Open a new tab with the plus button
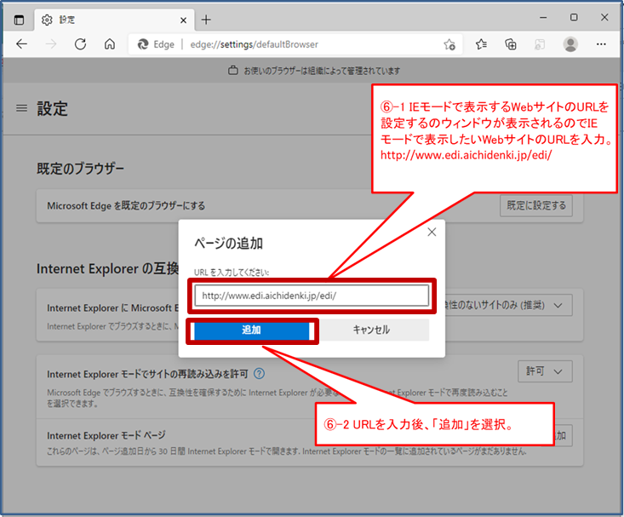This screenshot has height=517, width=624. pyautogui.click(x=206, y=20)
